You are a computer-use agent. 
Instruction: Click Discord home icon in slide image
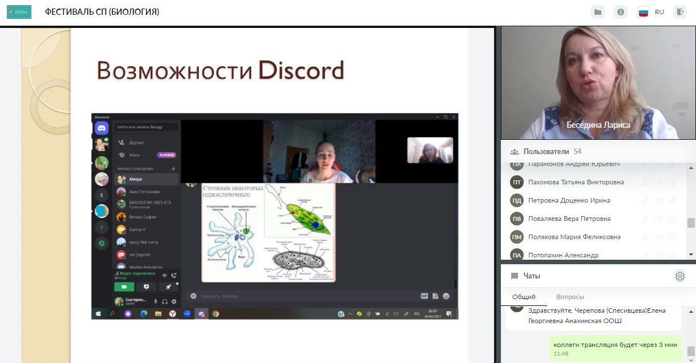coord(102,128)
